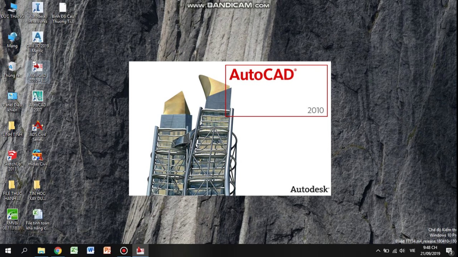Viewport: 458px width, 257px height.
Task: Launch the midas Civil shortcut
Action: [38, 158]
